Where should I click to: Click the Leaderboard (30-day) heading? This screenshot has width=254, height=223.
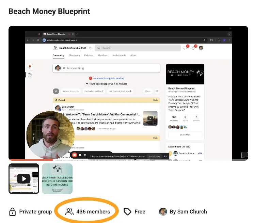click(x=179, y=147)
